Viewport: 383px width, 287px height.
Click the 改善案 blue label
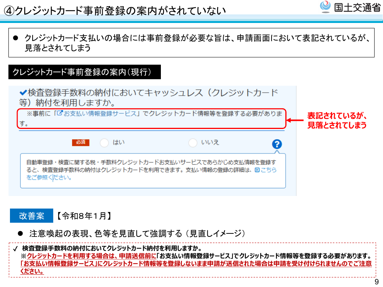(x=31, y=216)
